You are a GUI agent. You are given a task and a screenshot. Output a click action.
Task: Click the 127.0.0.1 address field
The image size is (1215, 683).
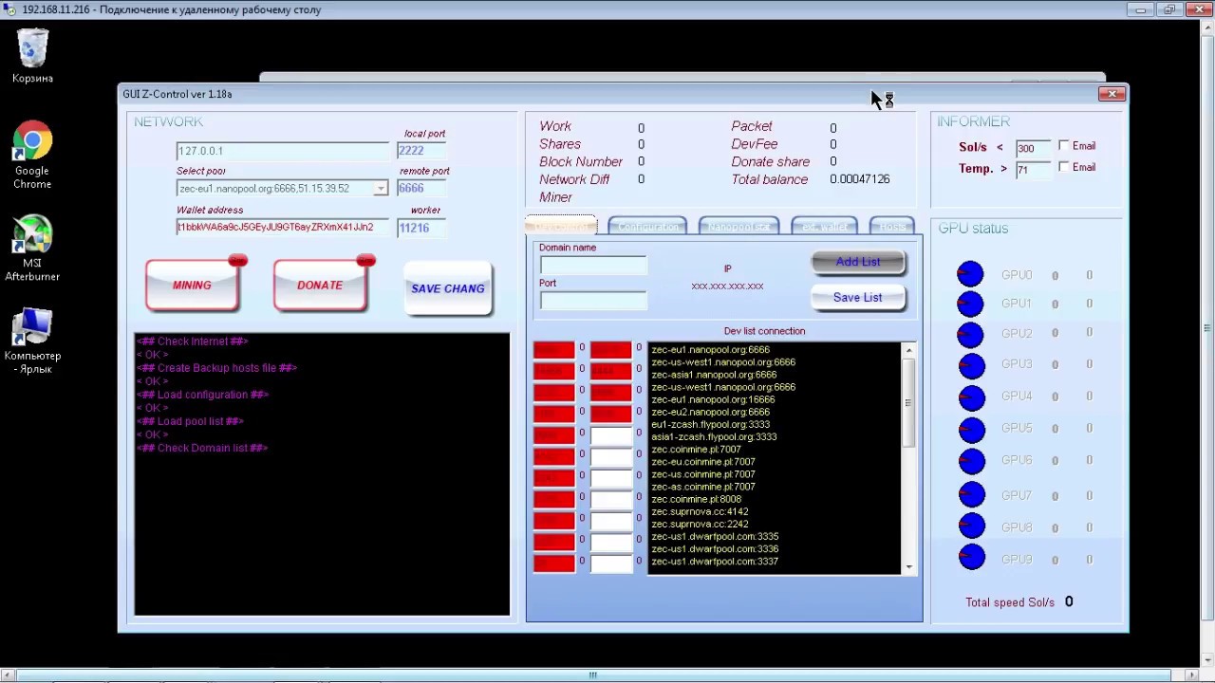point(282,151)
